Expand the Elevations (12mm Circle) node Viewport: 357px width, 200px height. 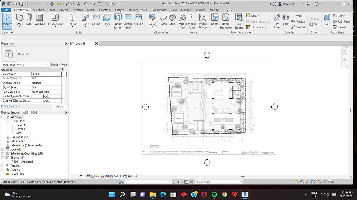pyautogui.click(x=8, y=146)
